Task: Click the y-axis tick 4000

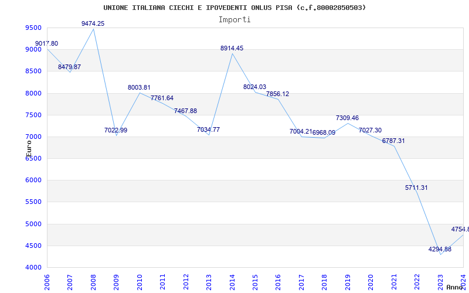Action: (x=33, y=268)
